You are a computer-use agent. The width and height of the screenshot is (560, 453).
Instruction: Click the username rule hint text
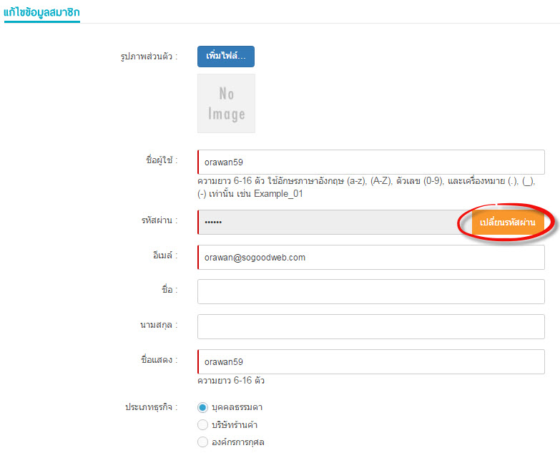coord(366,187)
